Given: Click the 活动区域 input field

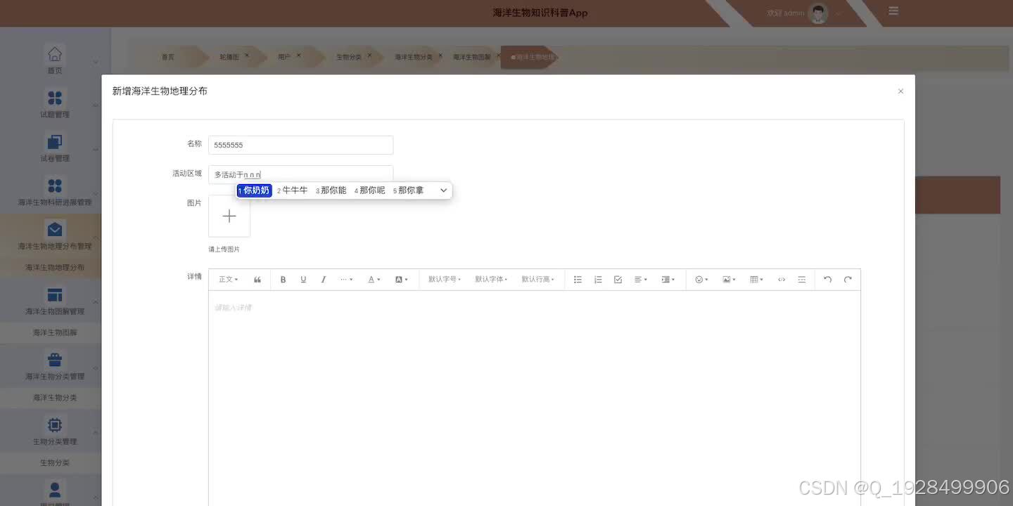Looking at the screenshot, I should coord(300,174).
